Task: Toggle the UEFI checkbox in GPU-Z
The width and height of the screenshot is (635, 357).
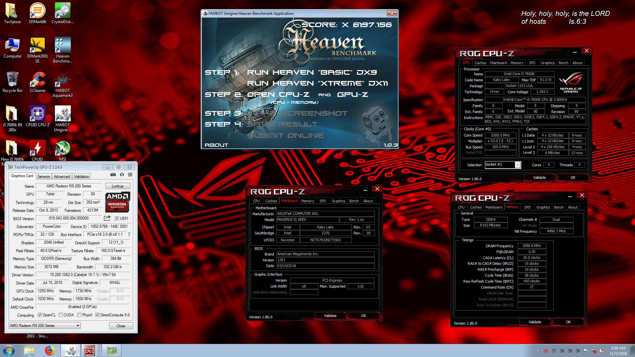Action: coord(117,218)
